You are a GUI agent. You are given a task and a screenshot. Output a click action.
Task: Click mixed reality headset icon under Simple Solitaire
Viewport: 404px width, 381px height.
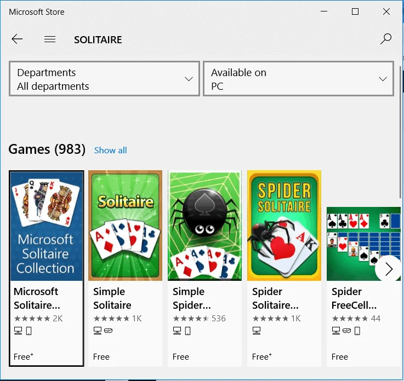[108, 331]
